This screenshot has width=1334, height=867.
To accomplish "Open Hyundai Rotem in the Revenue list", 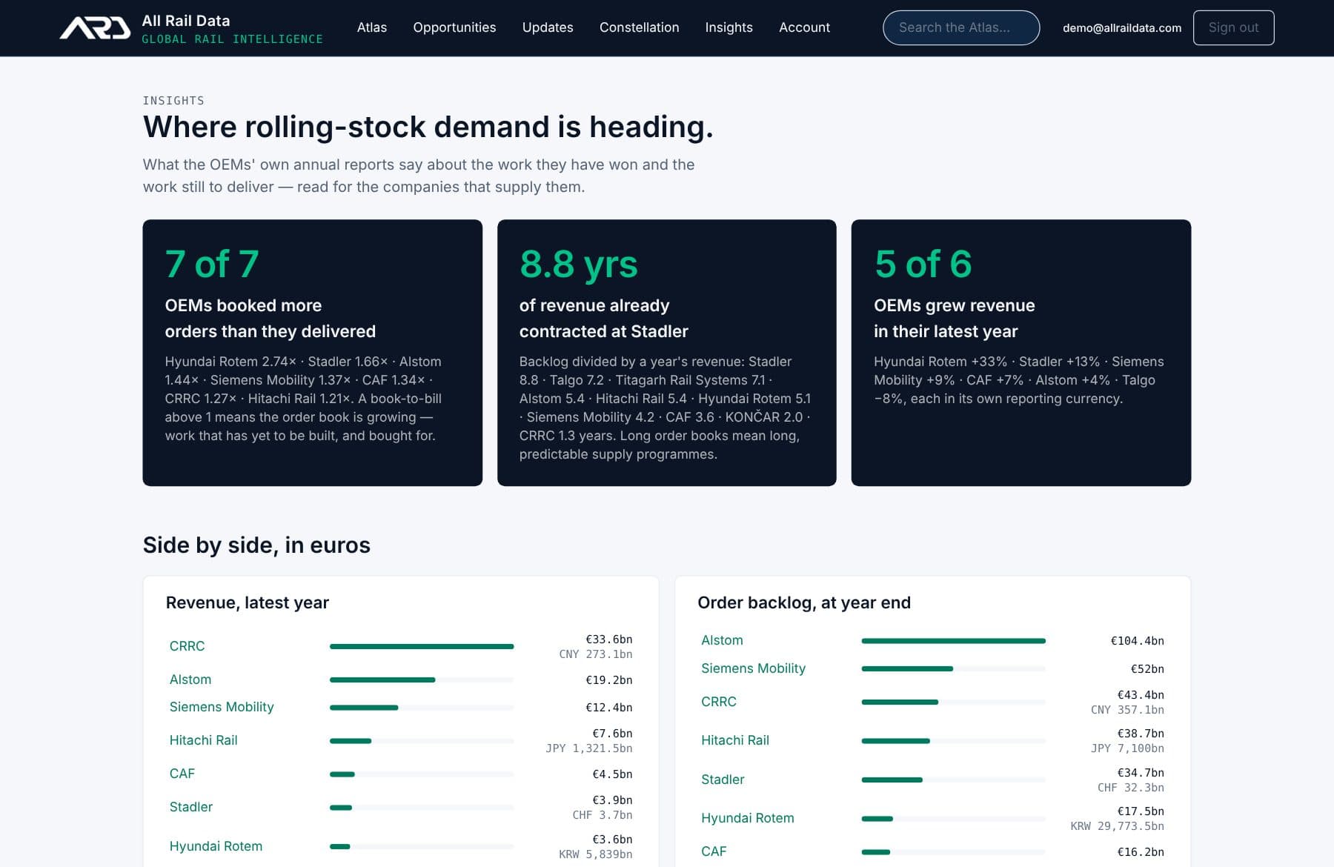I will 216,846.
